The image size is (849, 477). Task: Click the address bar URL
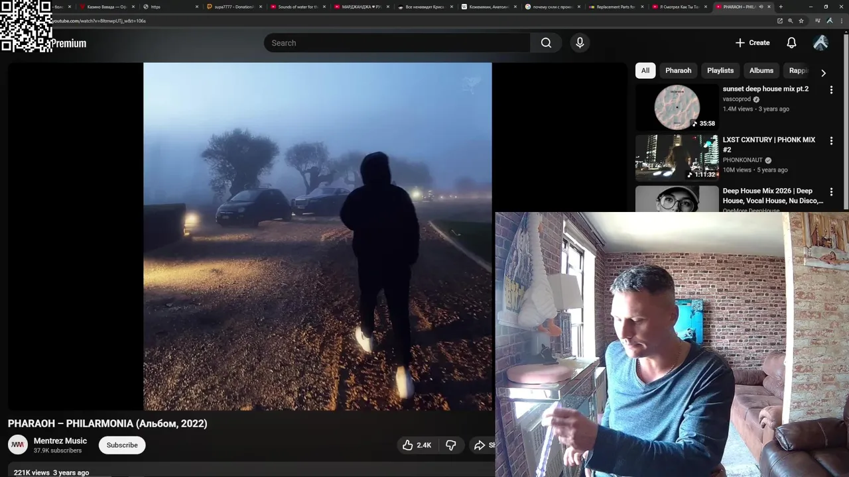pos(99,21)
